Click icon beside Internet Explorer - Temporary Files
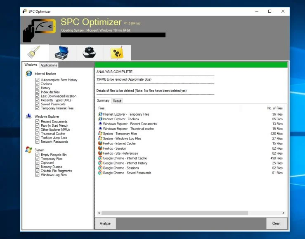The height and width of the screenshot is (239, 305). (x=100, y=114)
